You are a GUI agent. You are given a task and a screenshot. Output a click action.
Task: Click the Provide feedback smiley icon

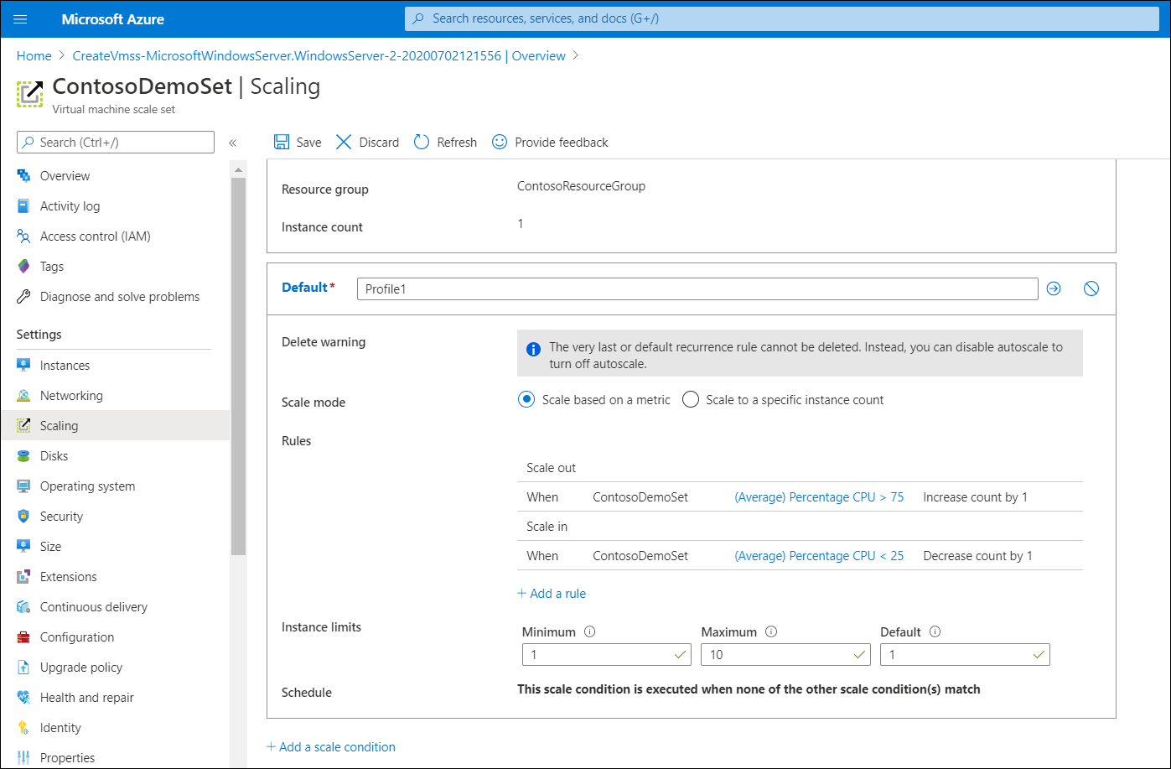tap(500, 142)
